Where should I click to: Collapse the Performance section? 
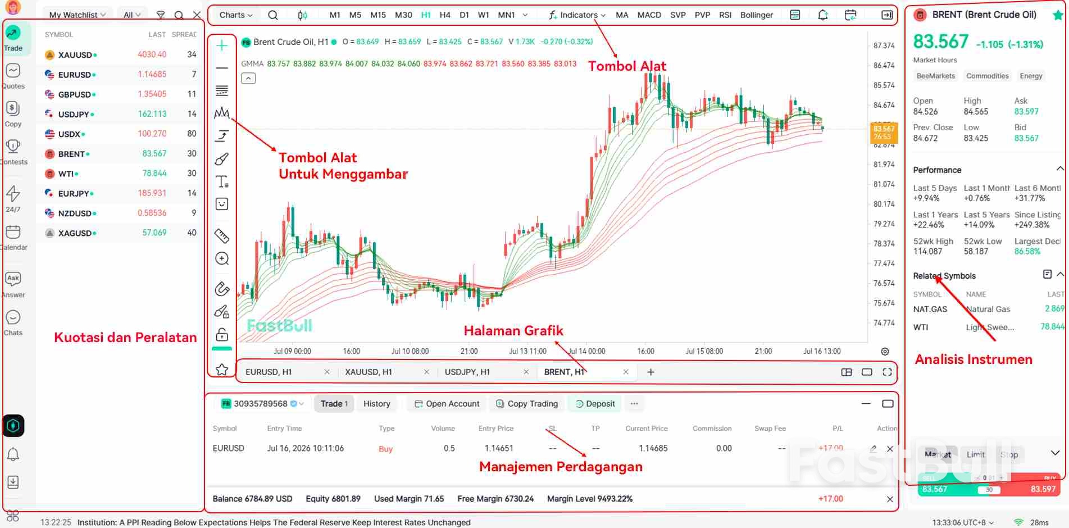tap(1059, 169)
